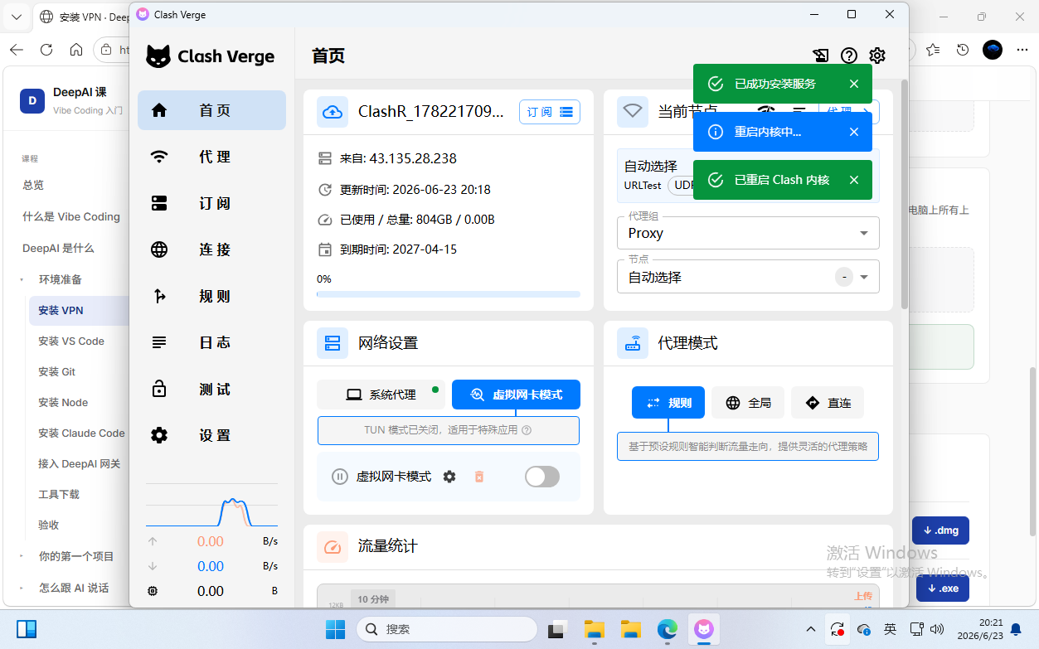Click the wifi icon of 当前节点 card
The image size is (1039, 649).
[x=633, y=112]
